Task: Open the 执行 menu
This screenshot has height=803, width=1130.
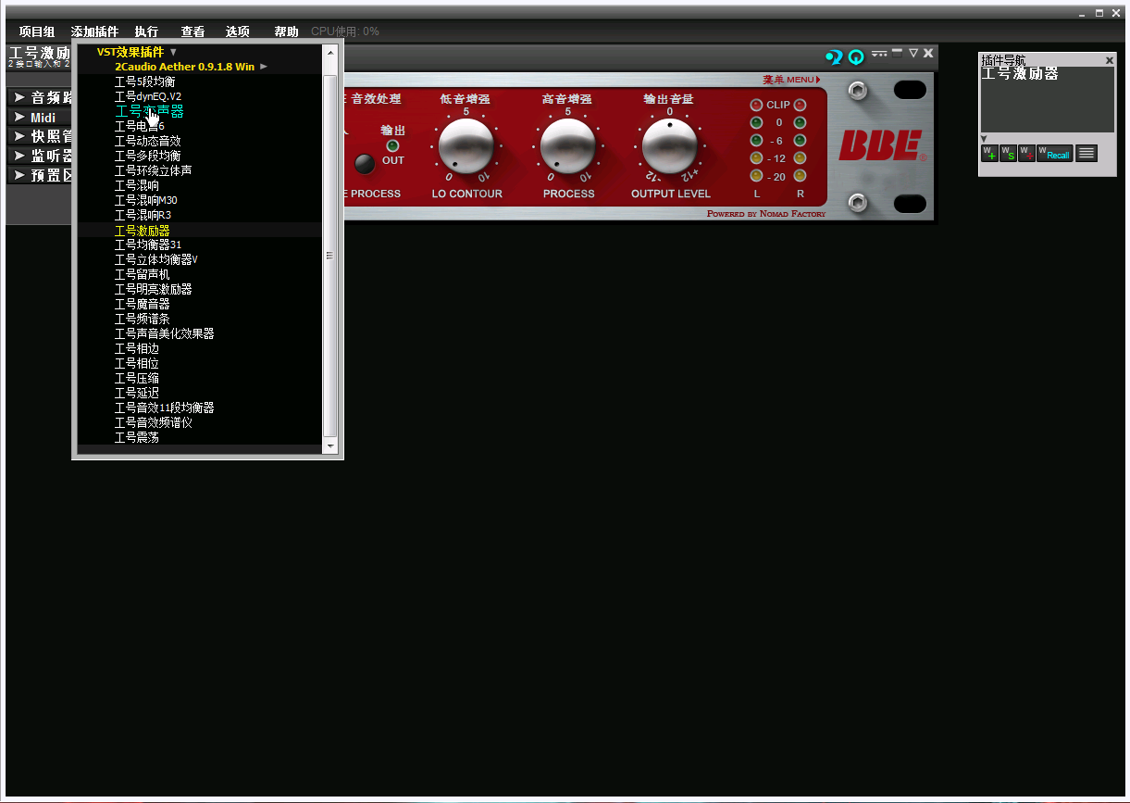Action: point(146,31)
